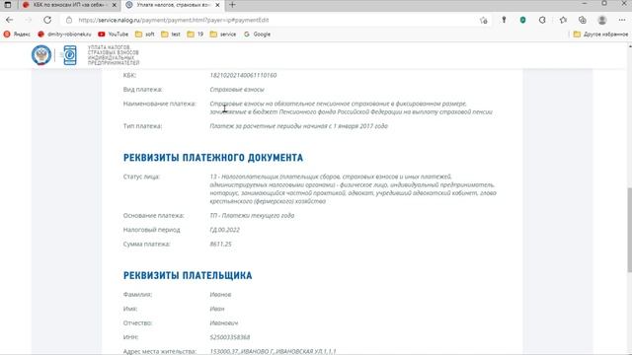Click the mobile payment service logo
The image size is (632, 355).
[70, 55]
